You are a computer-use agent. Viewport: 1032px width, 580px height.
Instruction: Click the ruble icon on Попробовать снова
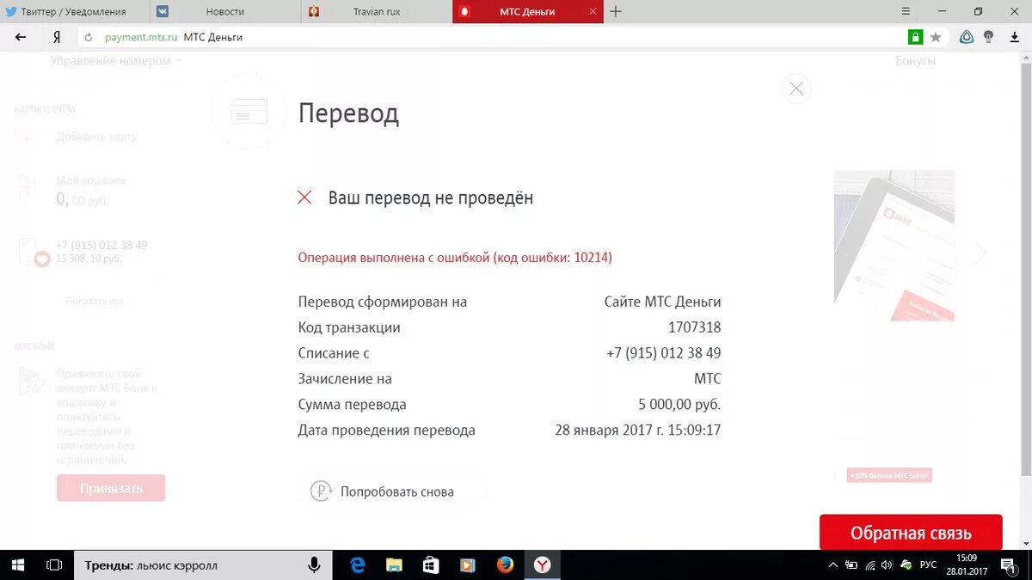321,491
